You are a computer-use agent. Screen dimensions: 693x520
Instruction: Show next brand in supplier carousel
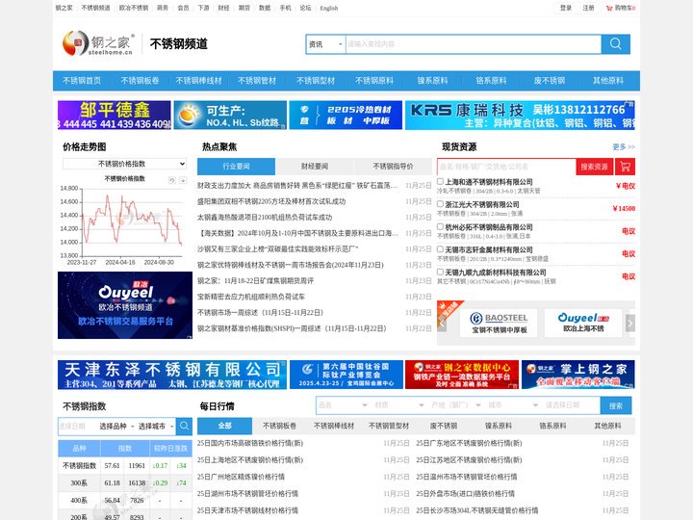pyautogui.click(x=630, y=324)
